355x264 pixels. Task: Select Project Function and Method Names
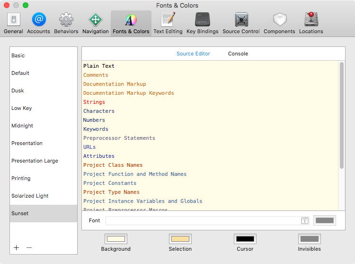point(210,174)
